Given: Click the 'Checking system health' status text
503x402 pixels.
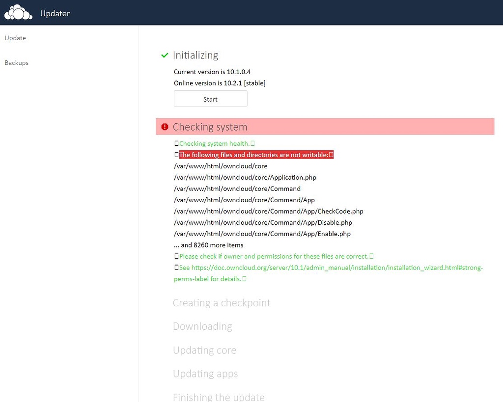Looking at the screenshot, I should pyautogui.click(x=214, y=143).
